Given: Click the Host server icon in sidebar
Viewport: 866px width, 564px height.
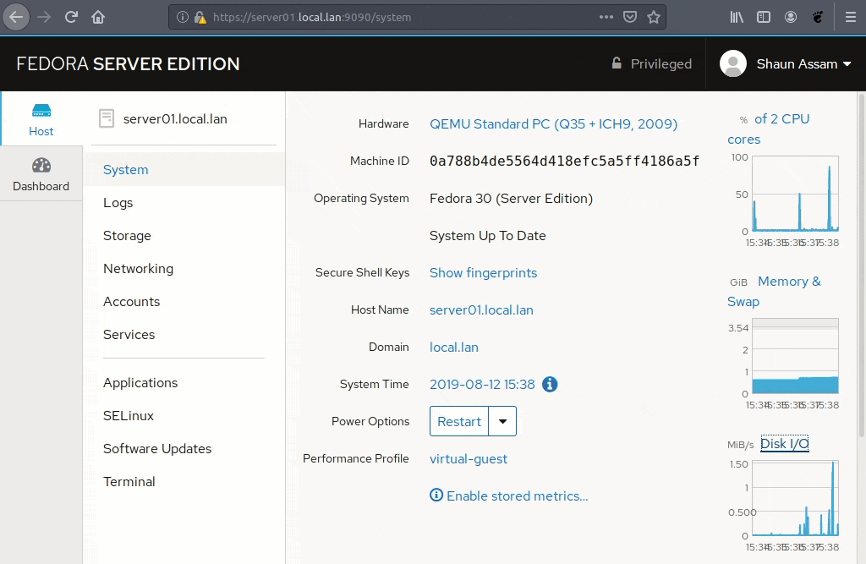Looking at the screenshot, I should pos(41,111).
